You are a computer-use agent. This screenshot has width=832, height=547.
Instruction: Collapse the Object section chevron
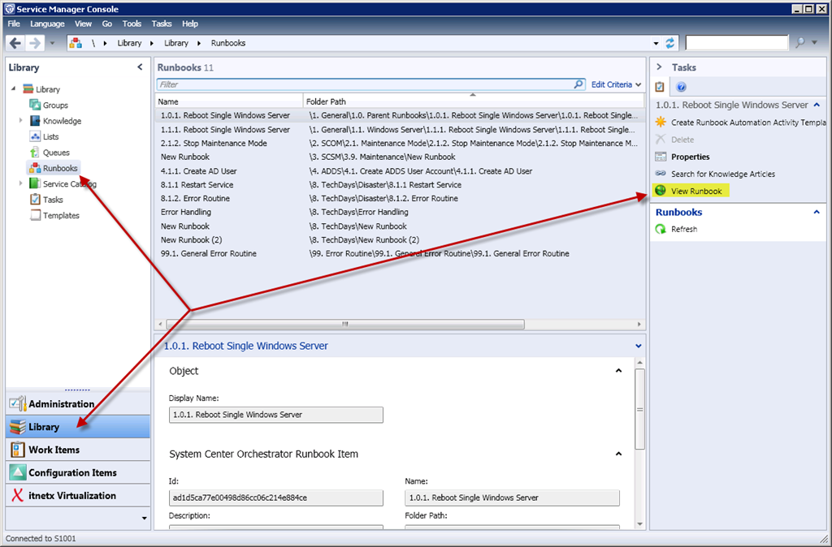618,371
